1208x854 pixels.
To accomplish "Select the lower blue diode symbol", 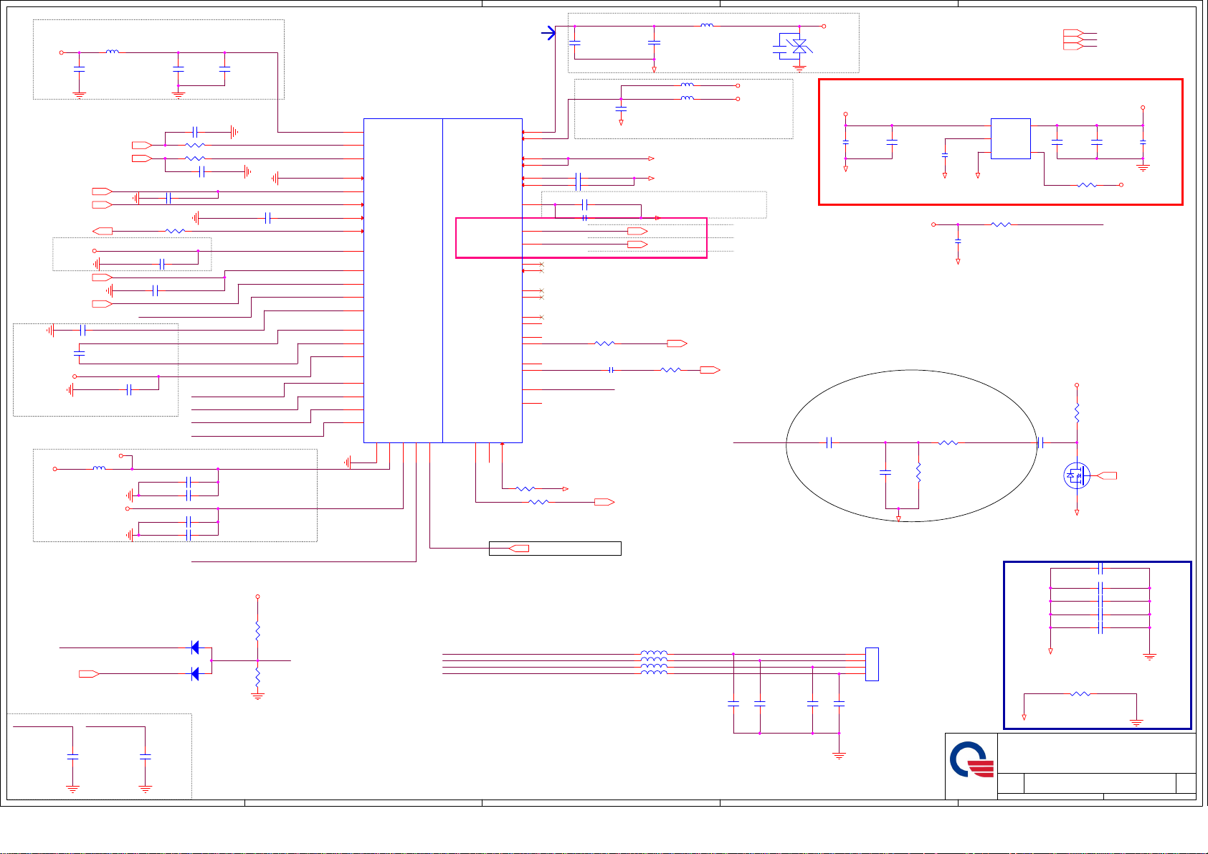I will tap(195, 674).
